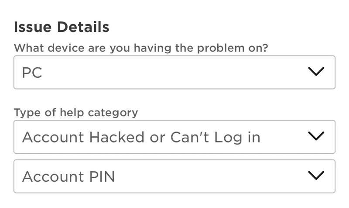Click the Account PIN selected value text
This screenshot has width=349, height=208.
click(68, 177)
